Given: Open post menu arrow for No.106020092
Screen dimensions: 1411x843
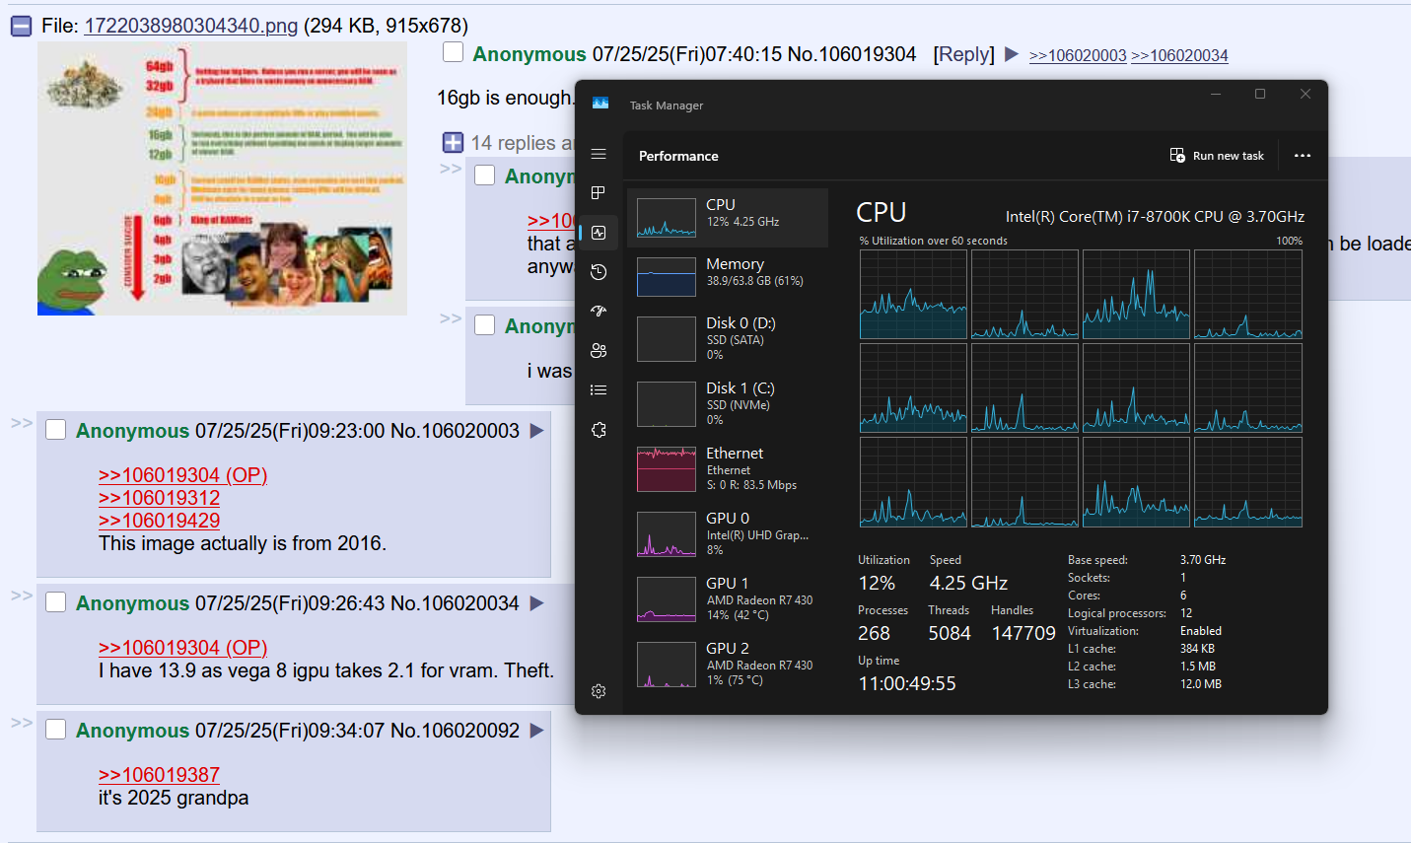Looking at the screenshot, I should tap(536, 731).
